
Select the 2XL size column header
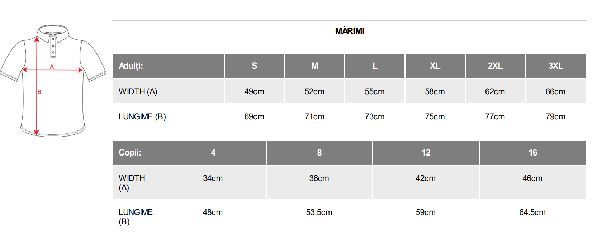[x=495, y=66]
